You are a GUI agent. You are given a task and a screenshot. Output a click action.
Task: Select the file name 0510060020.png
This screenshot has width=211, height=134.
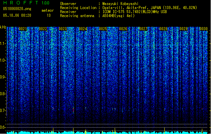17,9
